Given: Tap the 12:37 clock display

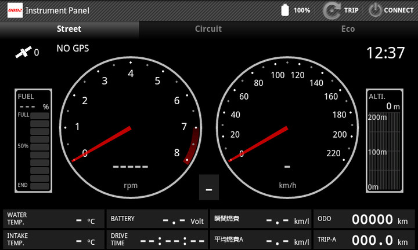Looking at the screenshot, I should coord(385,53).
